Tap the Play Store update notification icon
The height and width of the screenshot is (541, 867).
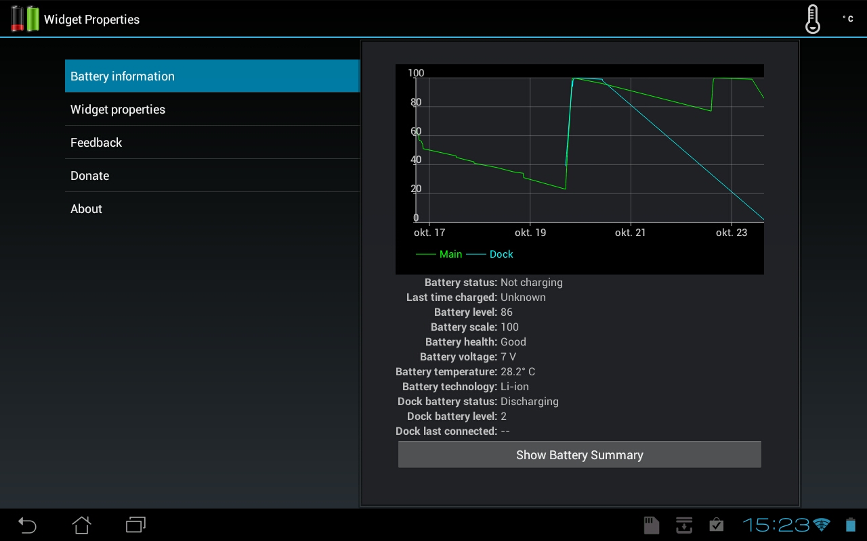[x=717, y=525]
